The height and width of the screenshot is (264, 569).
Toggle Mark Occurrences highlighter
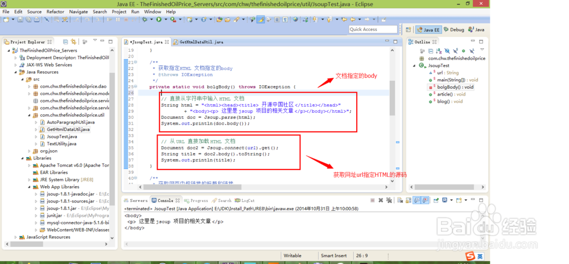click(x=261, y=19)
